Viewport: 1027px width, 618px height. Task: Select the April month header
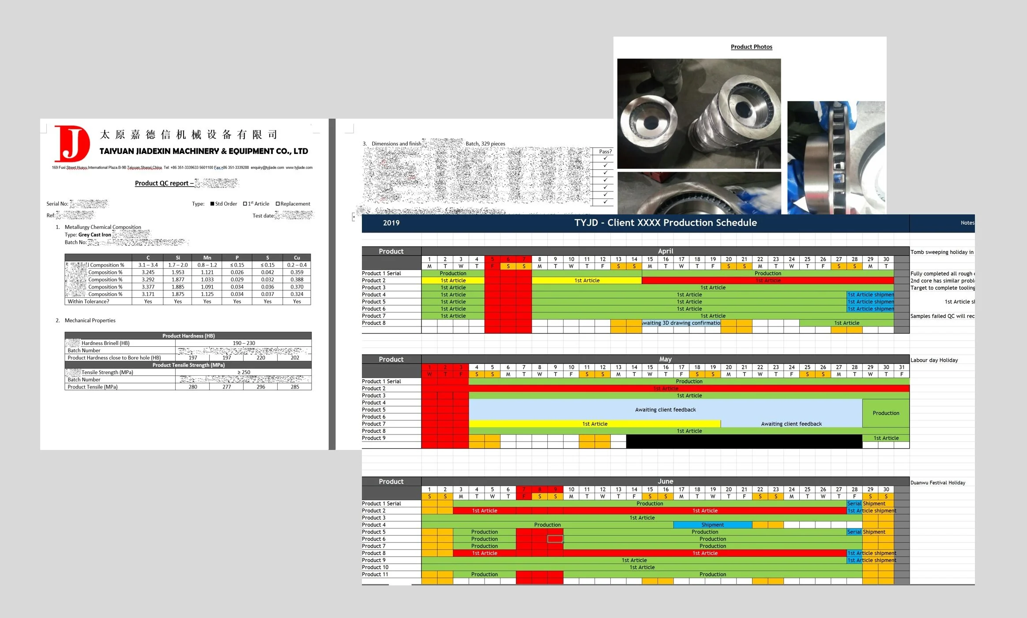pyautogui.click(x=665, y=251)
